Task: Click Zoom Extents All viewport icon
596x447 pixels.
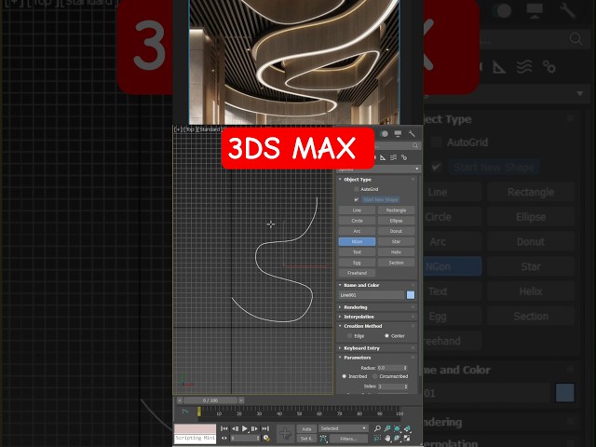Action: (x=407, y=428)
